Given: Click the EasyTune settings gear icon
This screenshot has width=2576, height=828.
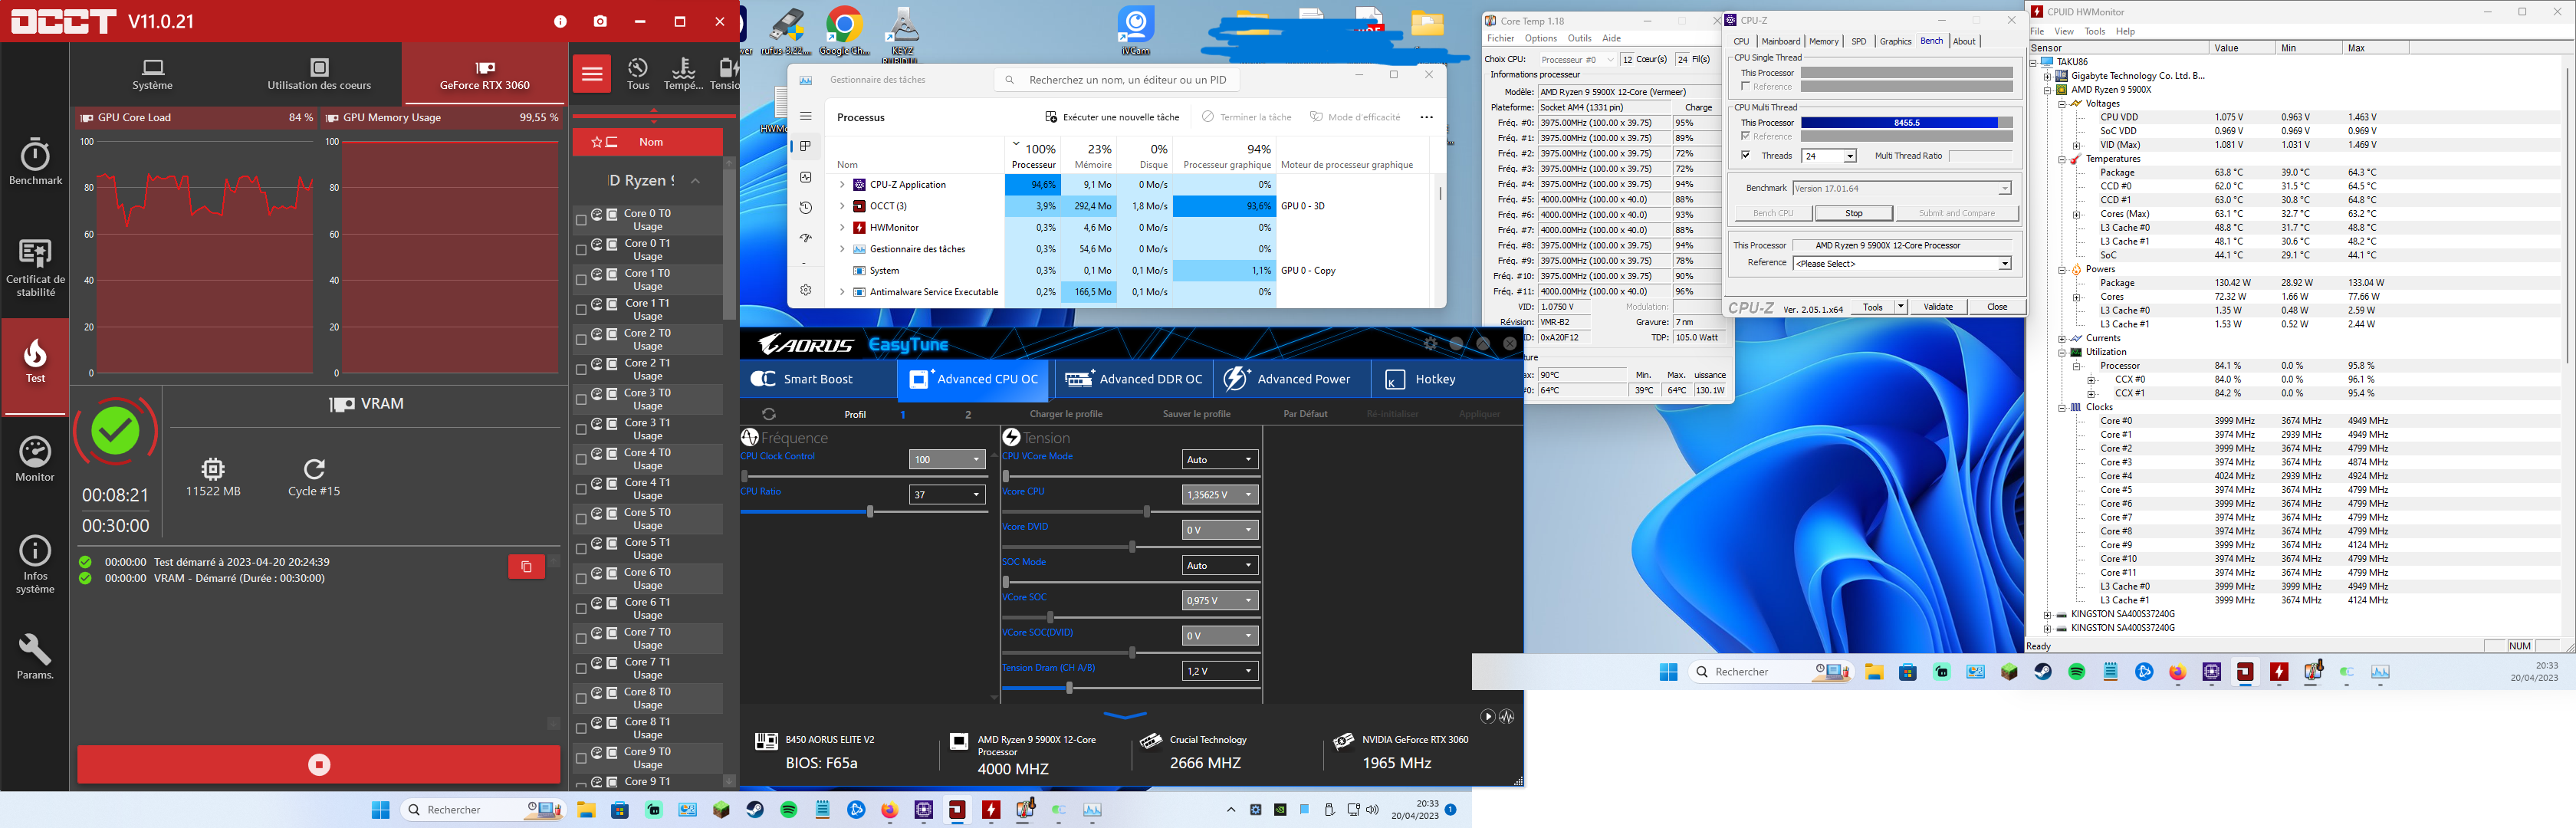Looking at the screenshot, I should tap(1430, 344).
